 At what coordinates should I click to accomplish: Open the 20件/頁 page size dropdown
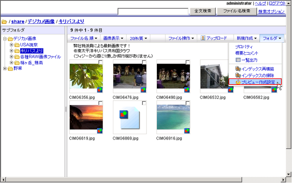[138, 38]
